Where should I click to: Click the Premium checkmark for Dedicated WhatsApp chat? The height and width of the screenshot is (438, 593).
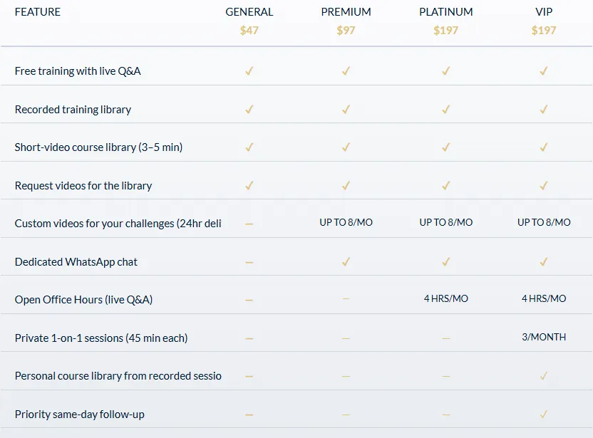346,262
